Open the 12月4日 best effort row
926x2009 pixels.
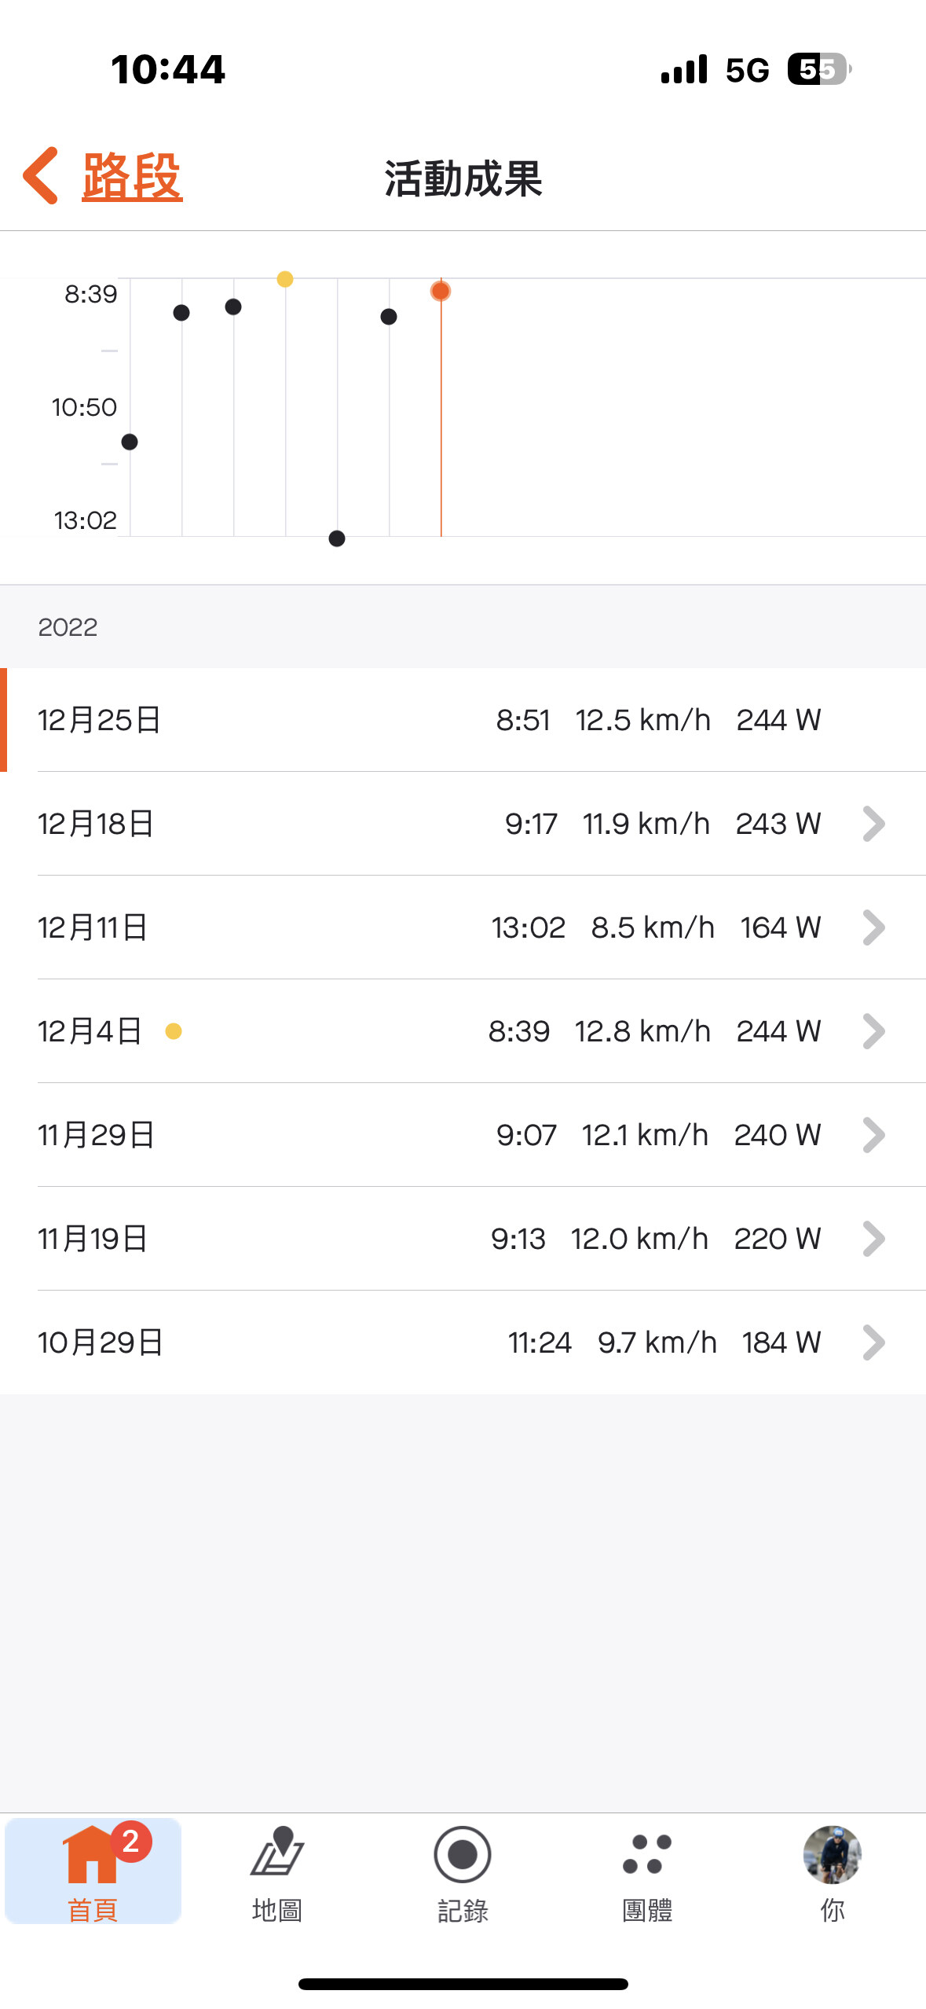pos(463,1031)
